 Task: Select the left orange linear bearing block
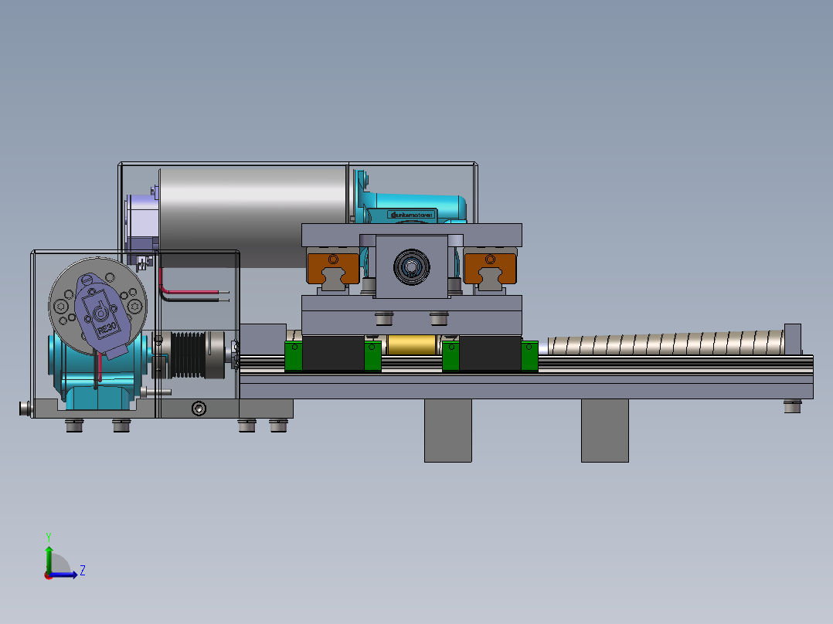click(x=333, y=269)
